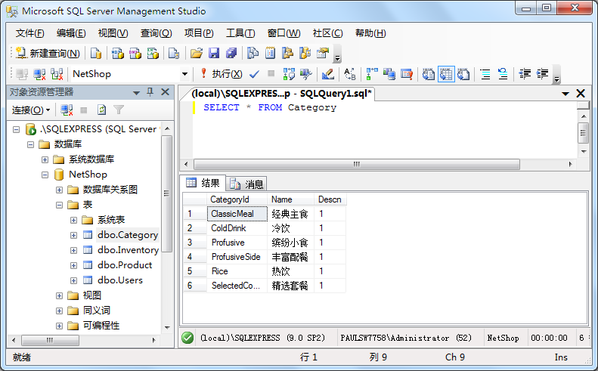The width and height of the screenshot is (598, 371).
Task: Switch output to Results to File
Action: [463, 74]
